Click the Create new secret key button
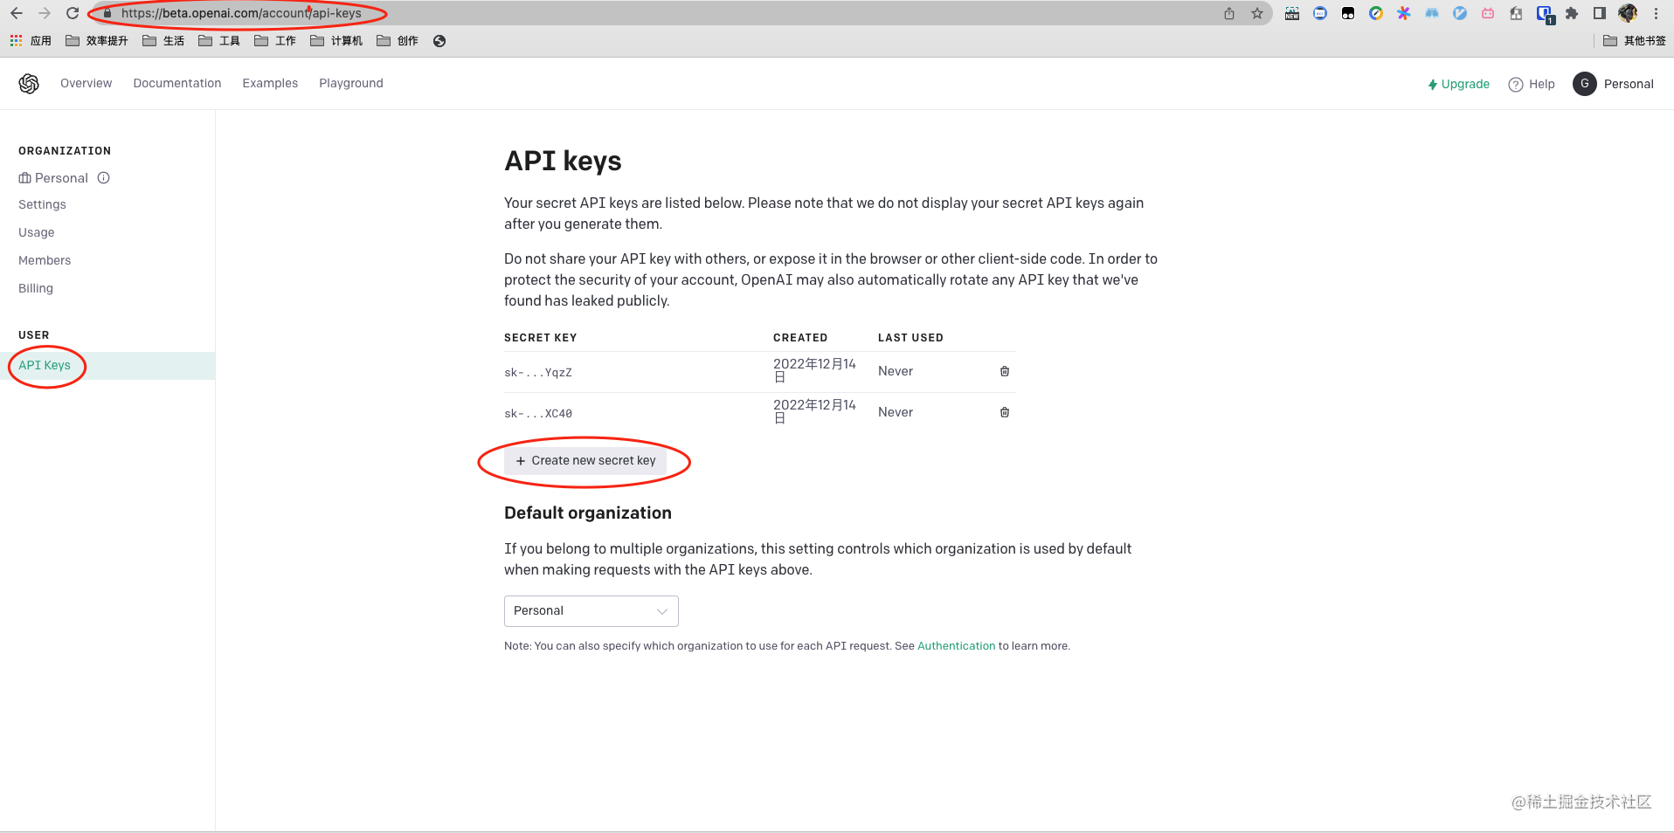Image resolution: width=1674 pixels, height=833 pixels. pyautogui.click(x=584, y=460)
